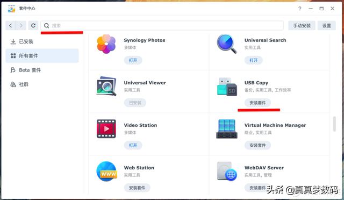Image resolution: width=344 pixels, height=200 pixels.
Task: Install Web Station with 安装套件 button
Action: (137, 188)
